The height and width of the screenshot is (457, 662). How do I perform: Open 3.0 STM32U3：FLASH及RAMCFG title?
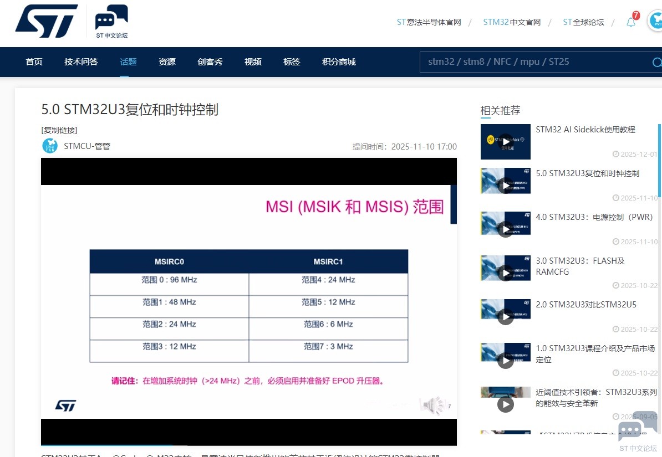[x=580, y=266]
